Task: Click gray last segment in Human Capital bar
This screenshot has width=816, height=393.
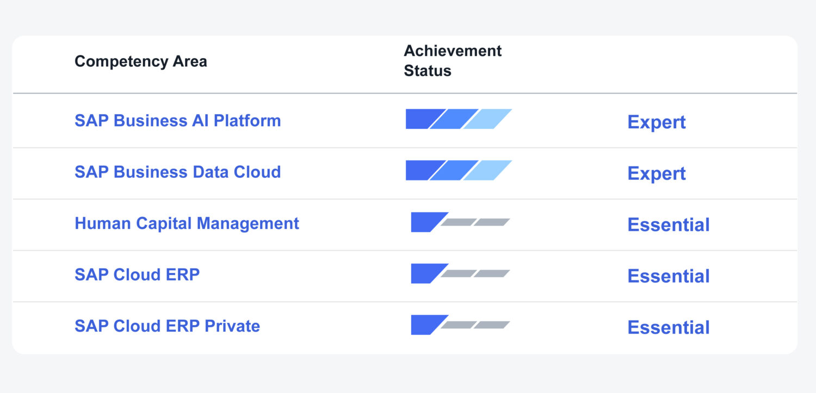Action: 492,222
